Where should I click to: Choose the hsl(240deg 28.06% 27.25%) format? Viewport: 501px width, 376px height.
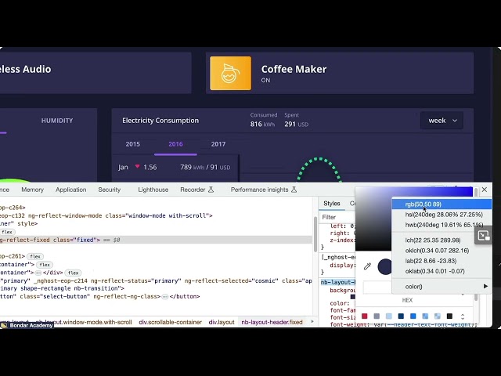point(442,215)
